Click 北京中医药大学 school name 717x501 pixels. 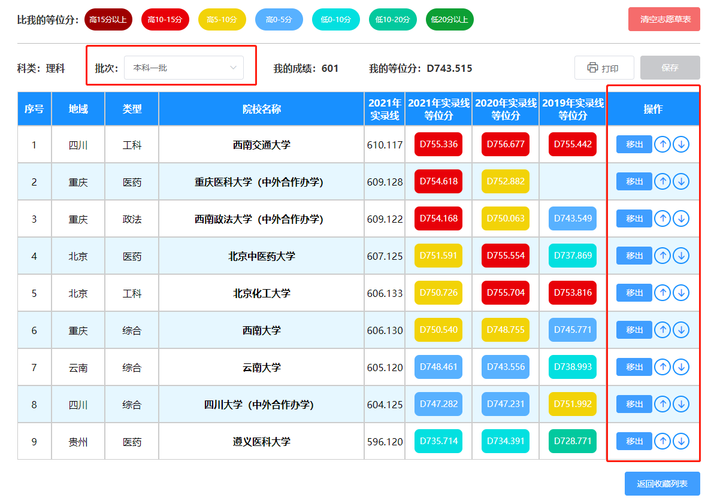[262, 256]
